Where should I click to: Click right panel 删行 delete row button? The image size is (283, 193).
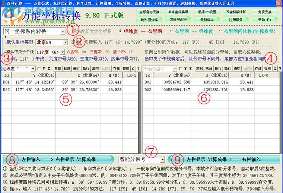pos(218,69)
